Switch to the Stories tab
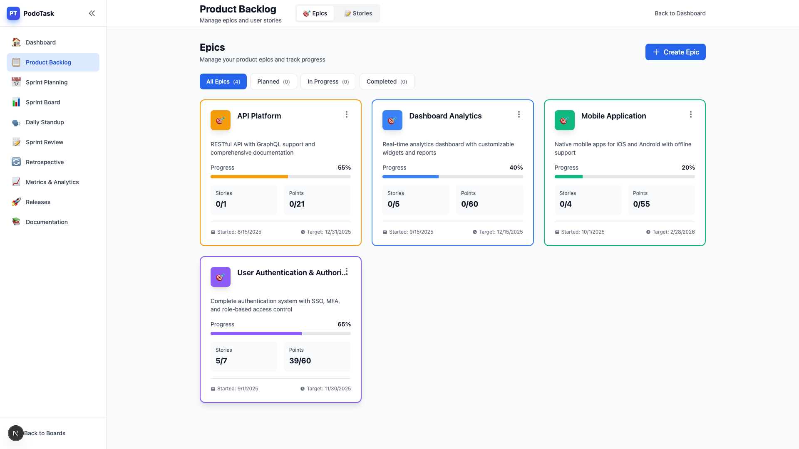The image size is (799, 449). (358, 13)
